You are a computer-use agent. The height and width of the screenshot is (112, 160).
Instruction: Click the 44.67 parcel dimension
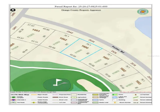(20, 38)
